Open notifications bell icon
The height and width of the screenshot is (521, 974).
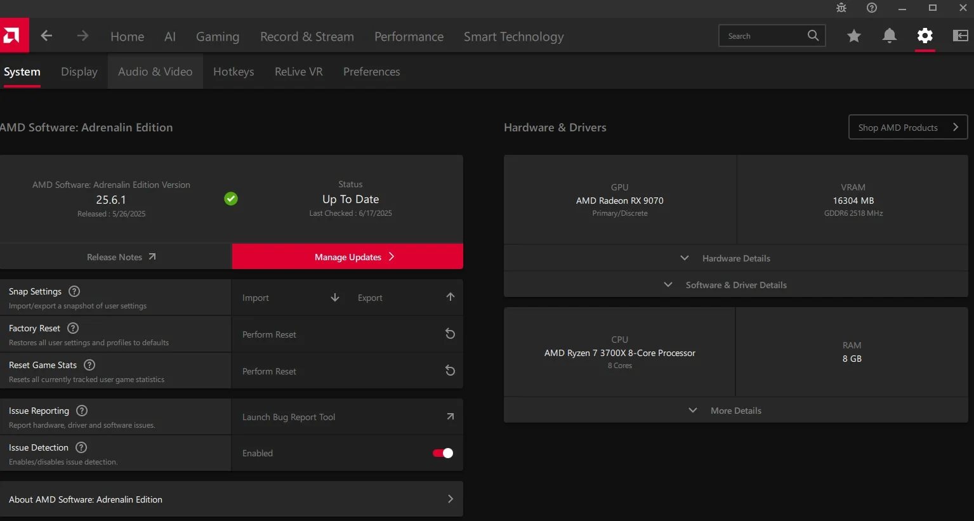(x=890, y=36)
